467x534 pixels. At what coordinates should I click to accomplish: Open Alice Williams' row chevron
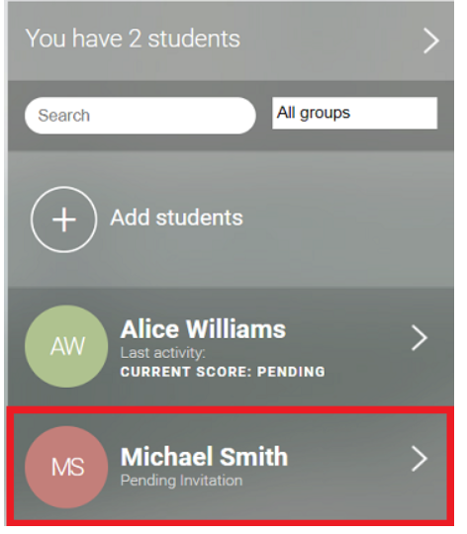tap(420, 338)
